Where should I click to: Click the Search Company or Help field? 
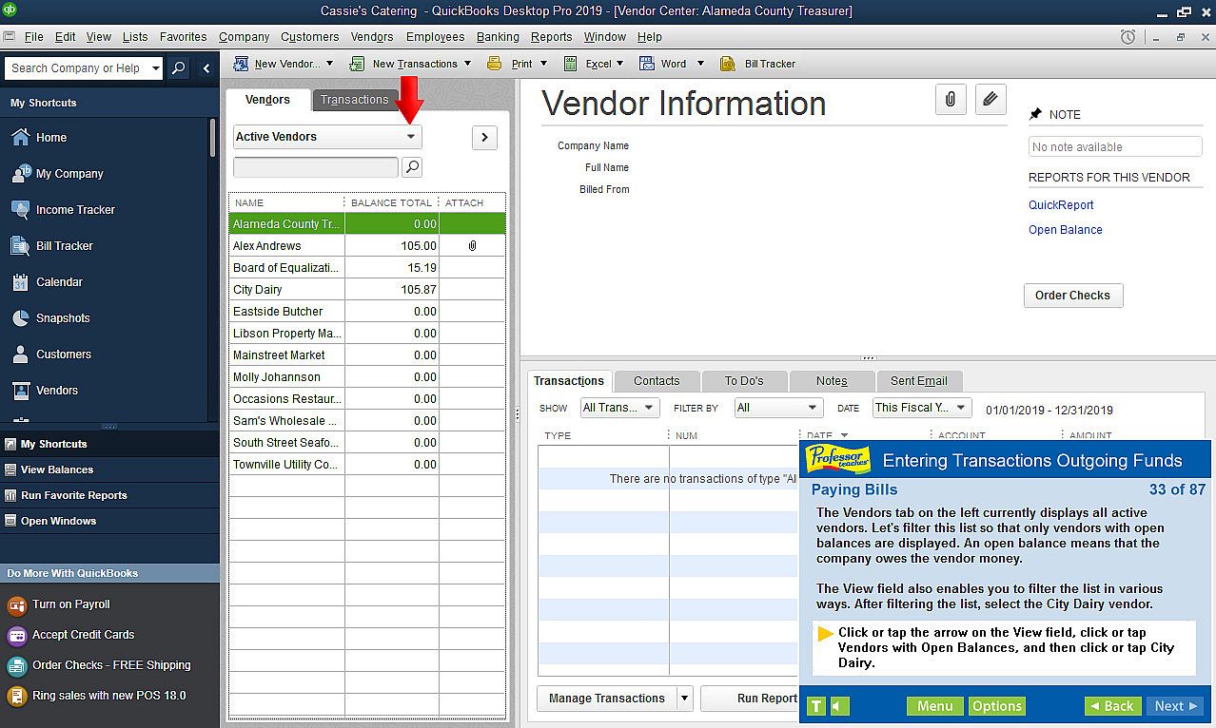(x=76, y=68)
